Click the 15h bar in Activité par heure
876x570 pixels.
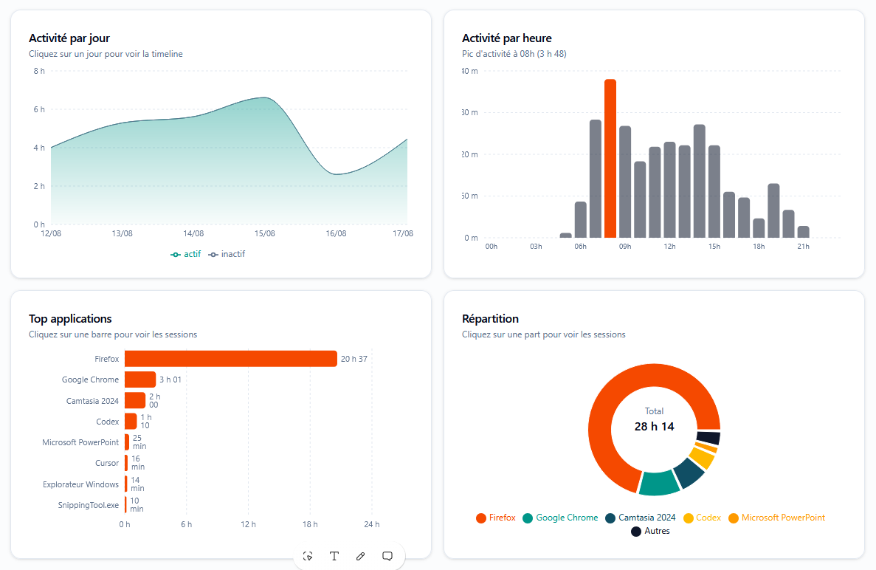point(714,192)
